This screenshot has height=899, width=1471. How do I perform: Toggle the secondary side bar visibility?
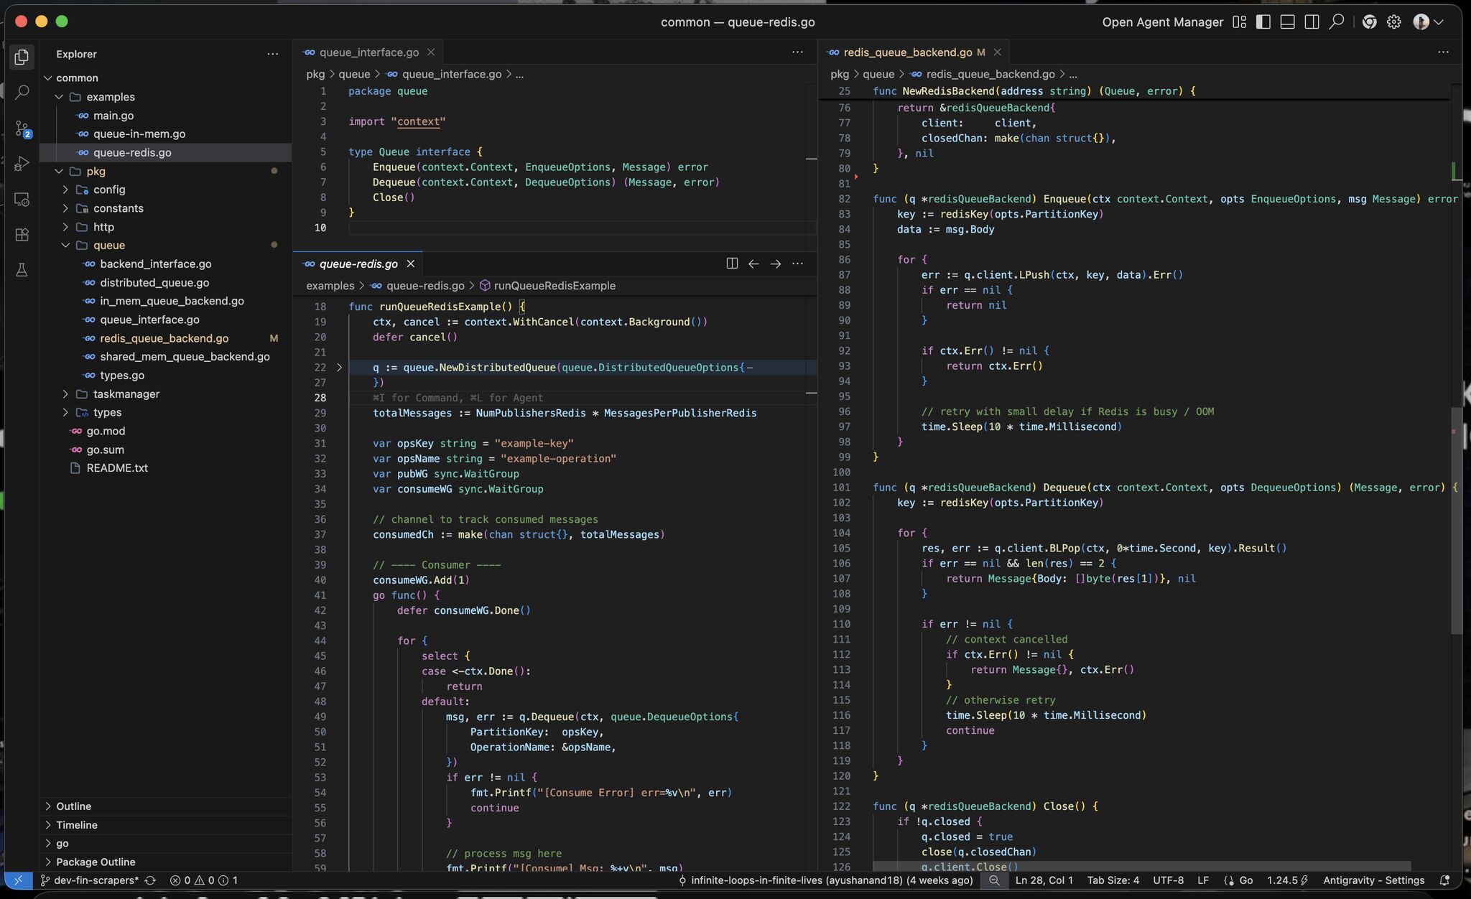(1312, 22)
